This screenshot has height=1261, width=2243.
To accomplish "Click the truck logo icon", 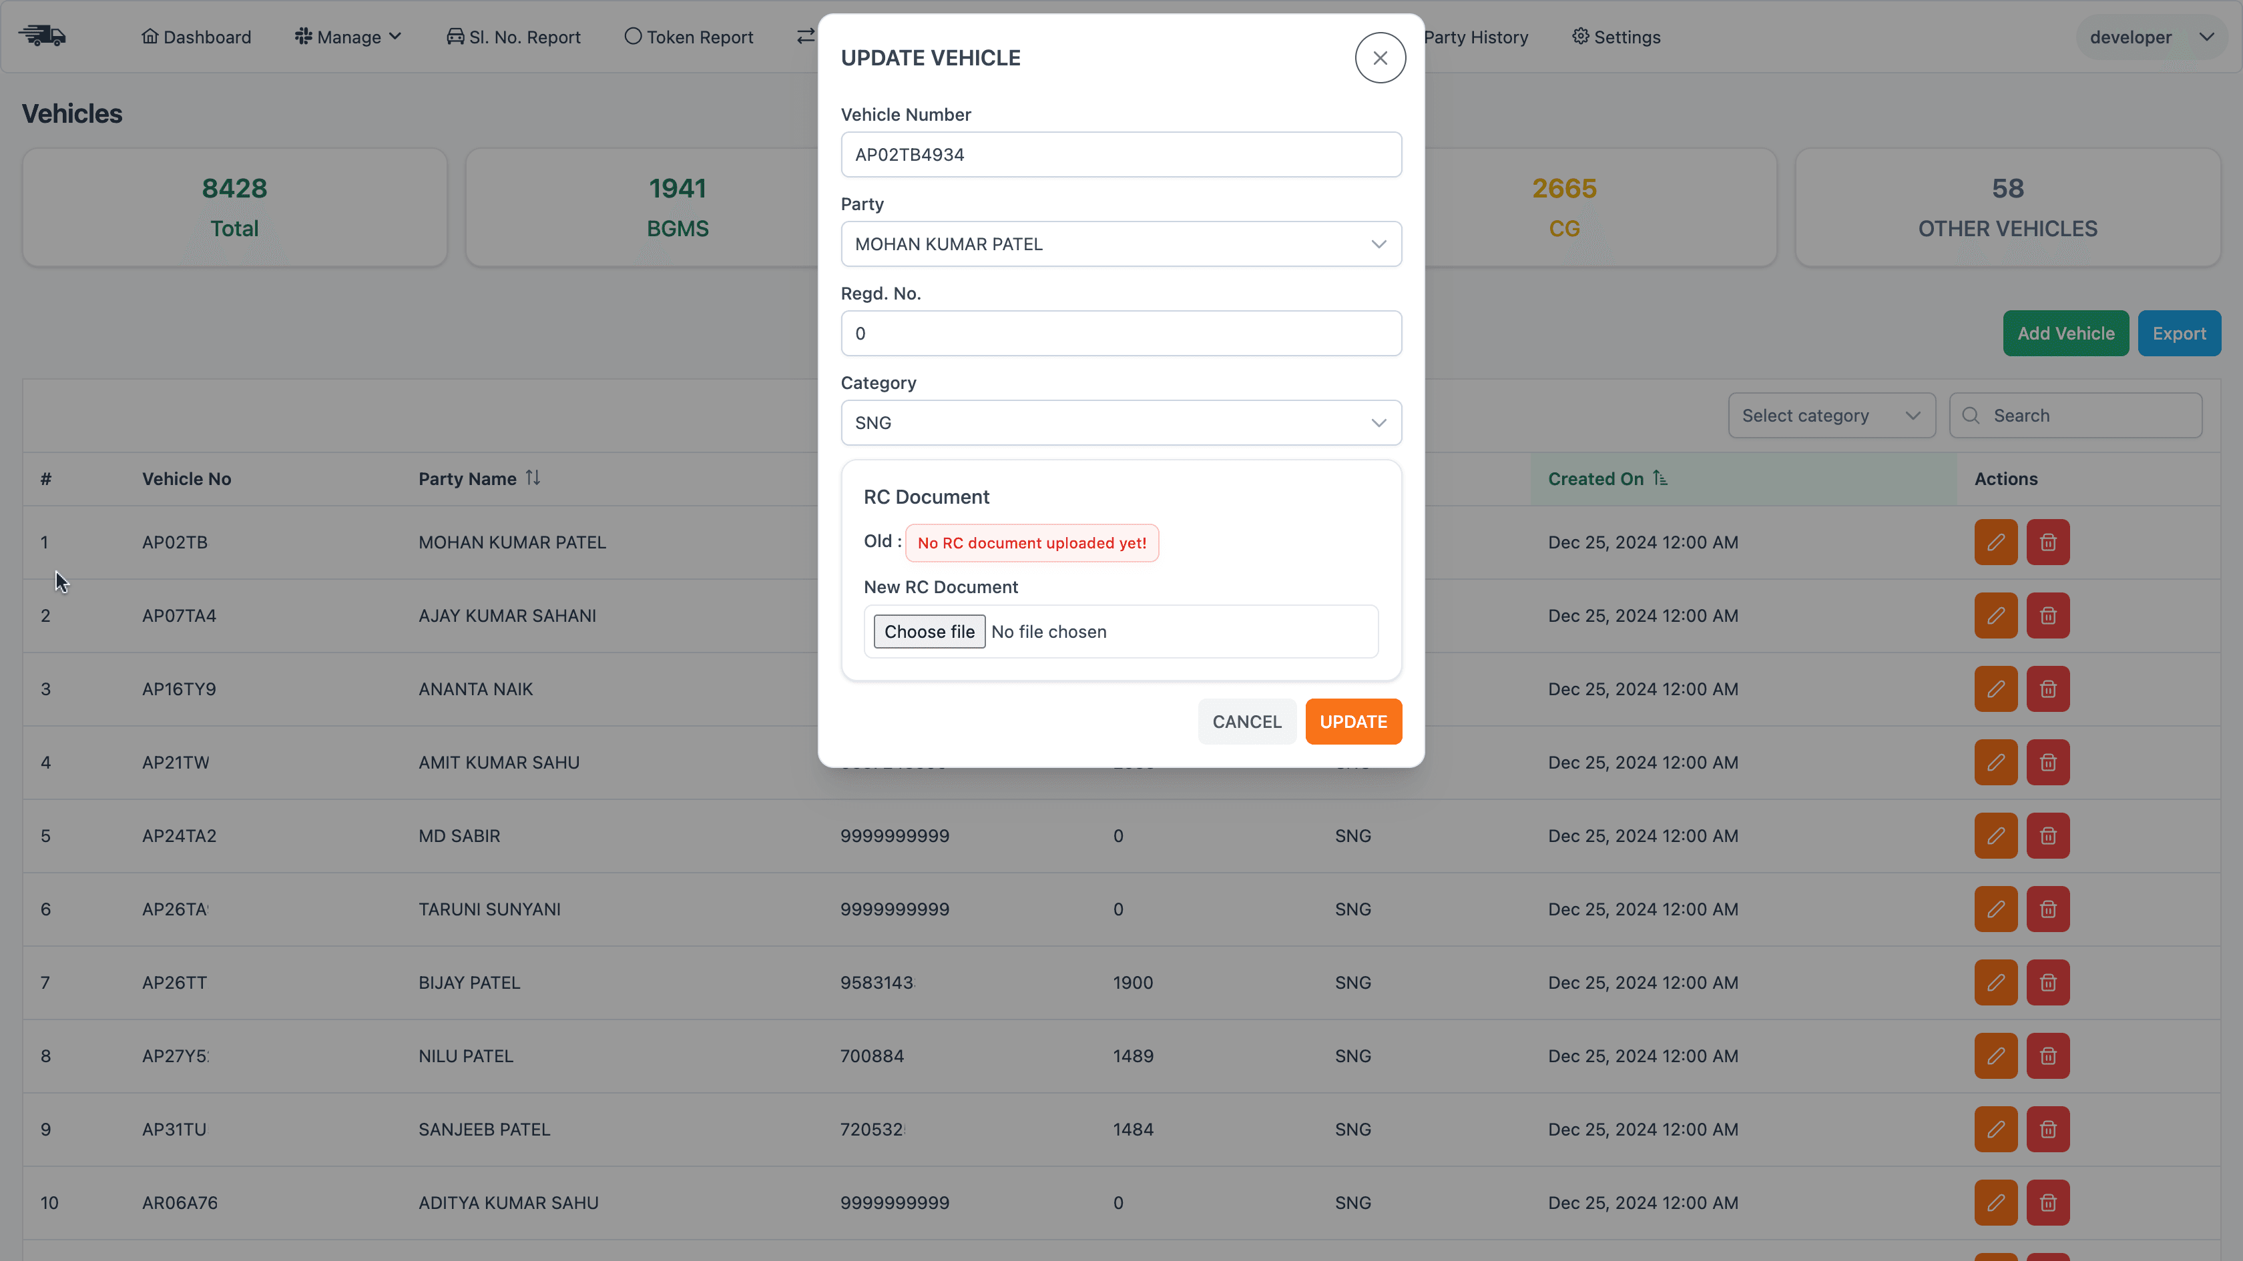I will click(x=43, y=37).
